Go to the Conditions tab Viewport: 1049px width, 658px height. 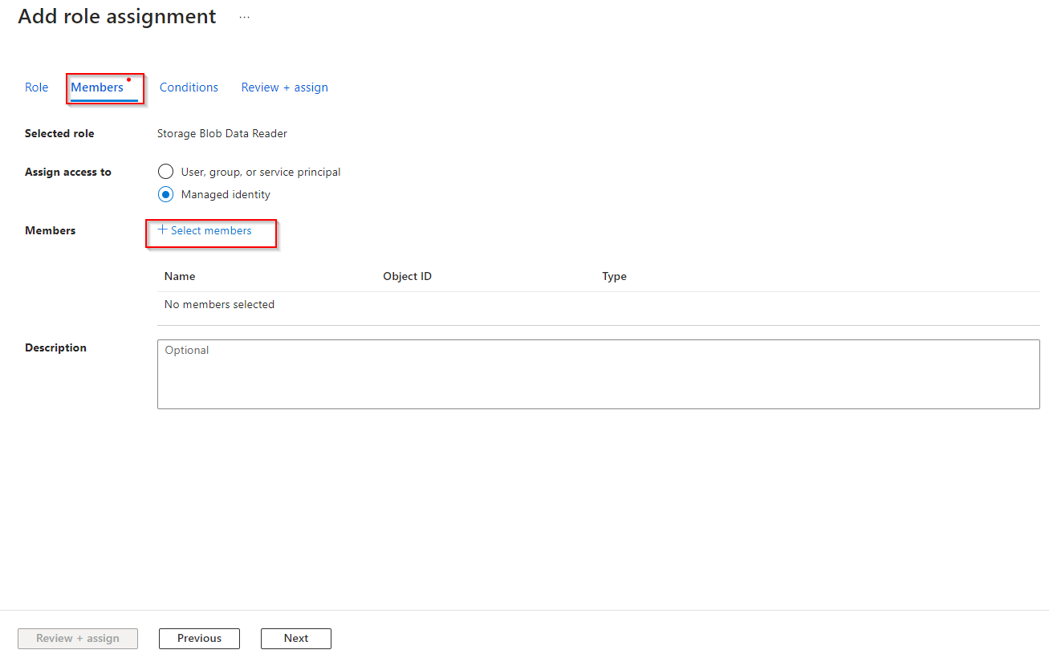point(189,87)
